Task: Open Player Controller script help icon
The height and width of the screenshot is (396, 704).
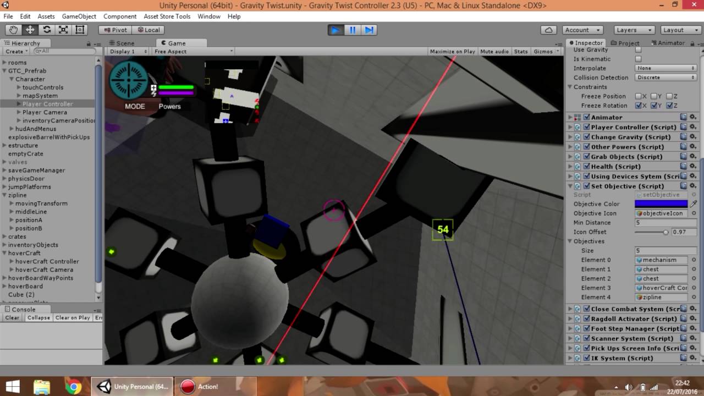Action: (684, 127)
